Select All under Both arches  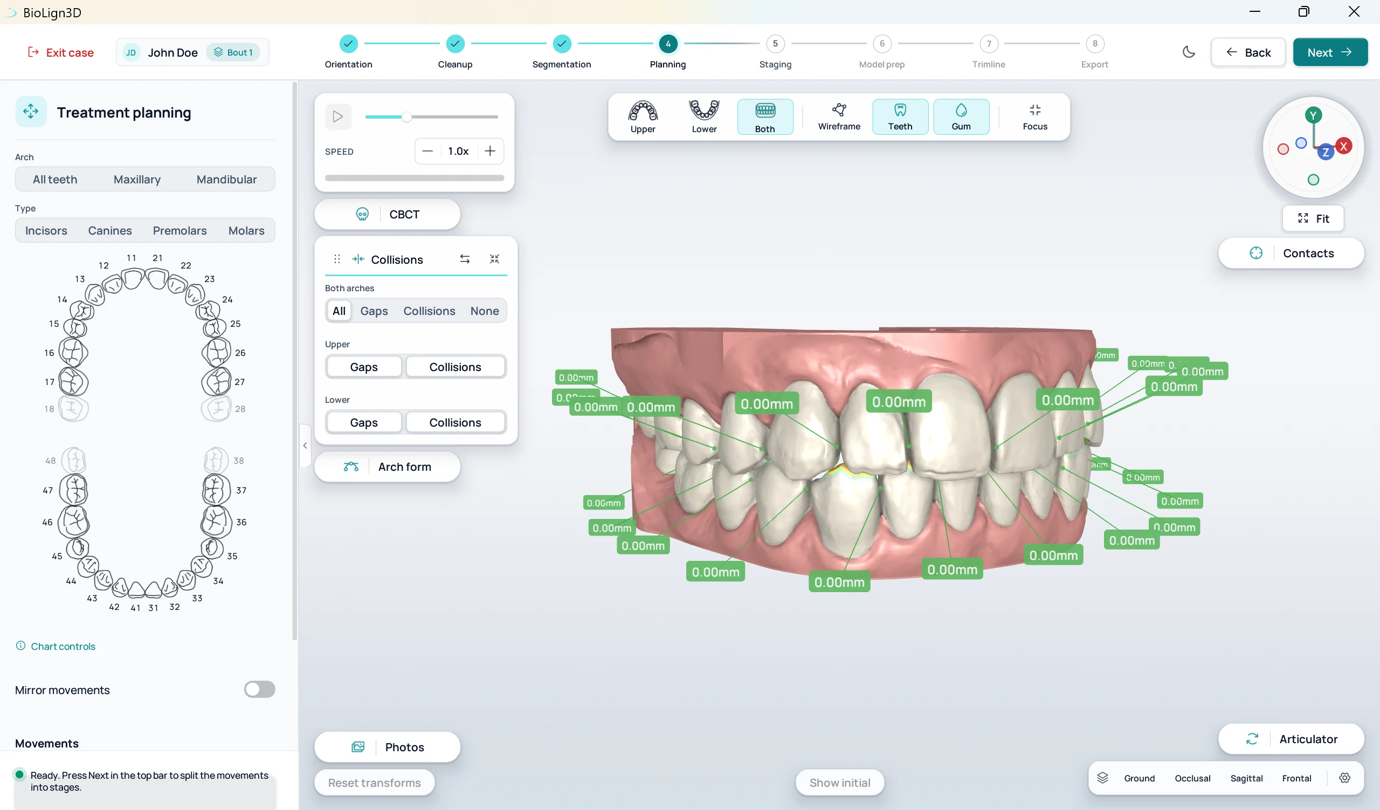pos(339,311)
